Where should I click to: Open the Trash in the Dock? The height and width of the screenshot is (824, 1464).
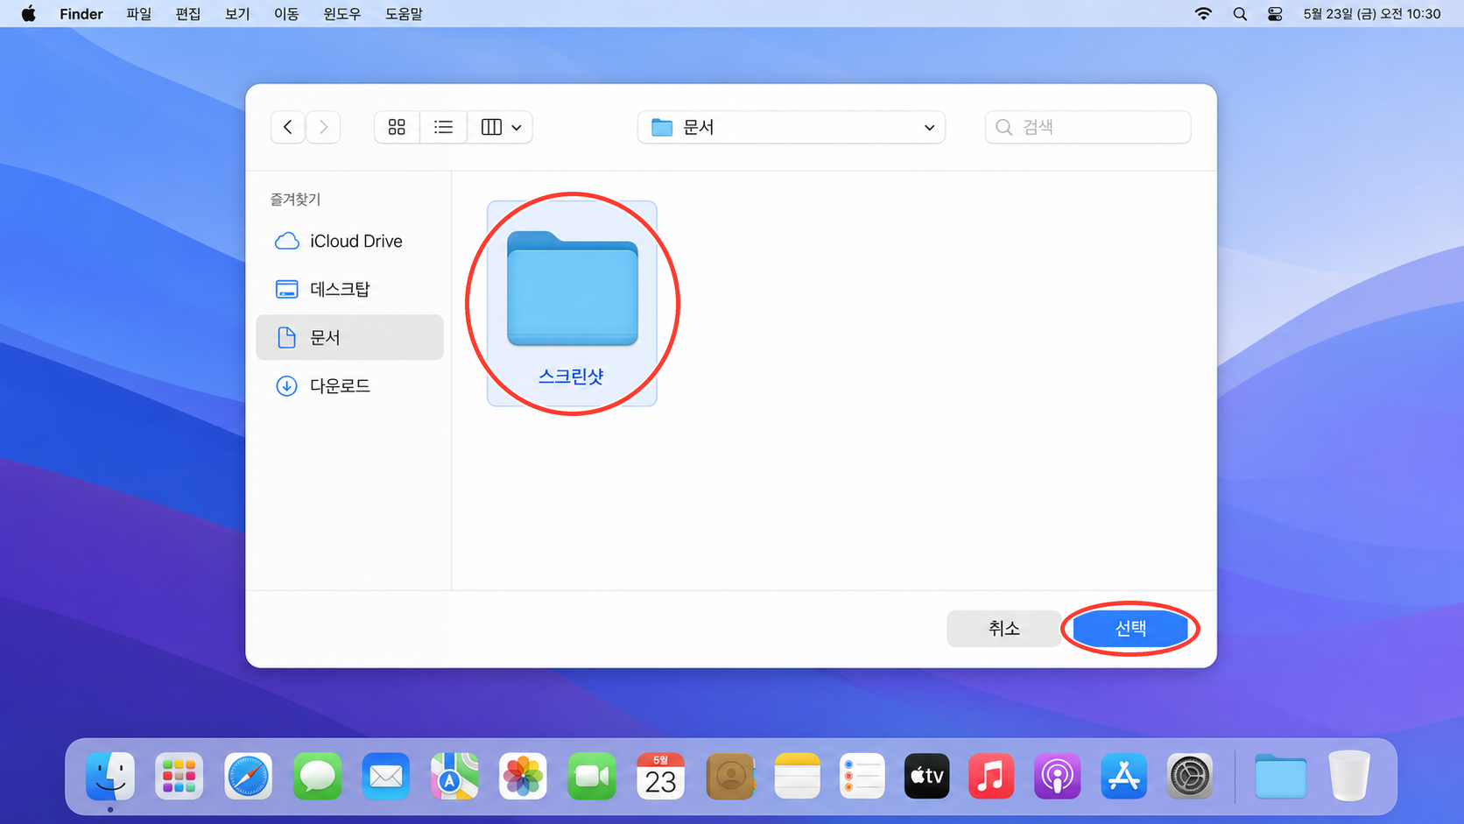pos(1348,776)
